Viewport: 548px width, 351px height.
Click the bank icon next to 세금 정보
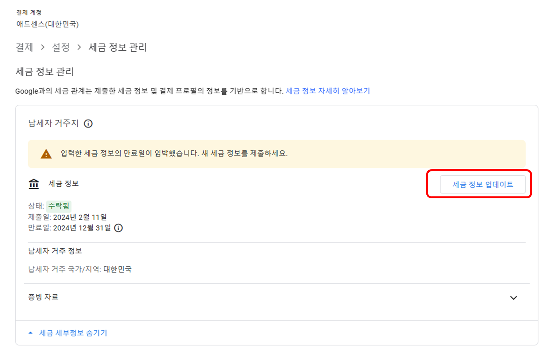point(33,184)
